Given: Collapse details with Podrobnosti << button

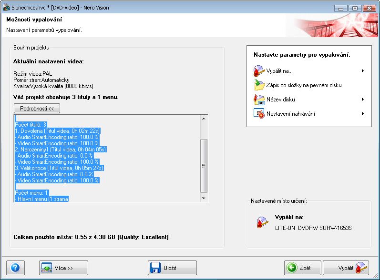Looking at the screenshot, I should click(x=37, y=109).
